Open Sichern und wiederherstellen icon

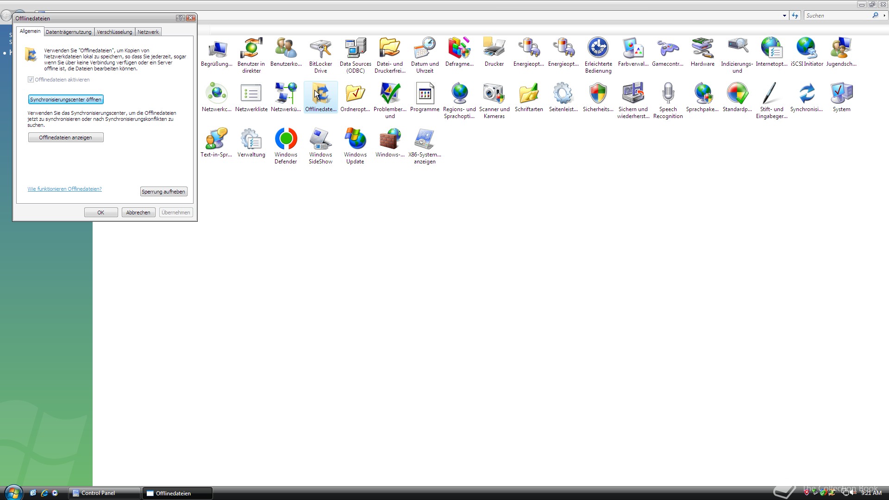click(x=633, y=101)
